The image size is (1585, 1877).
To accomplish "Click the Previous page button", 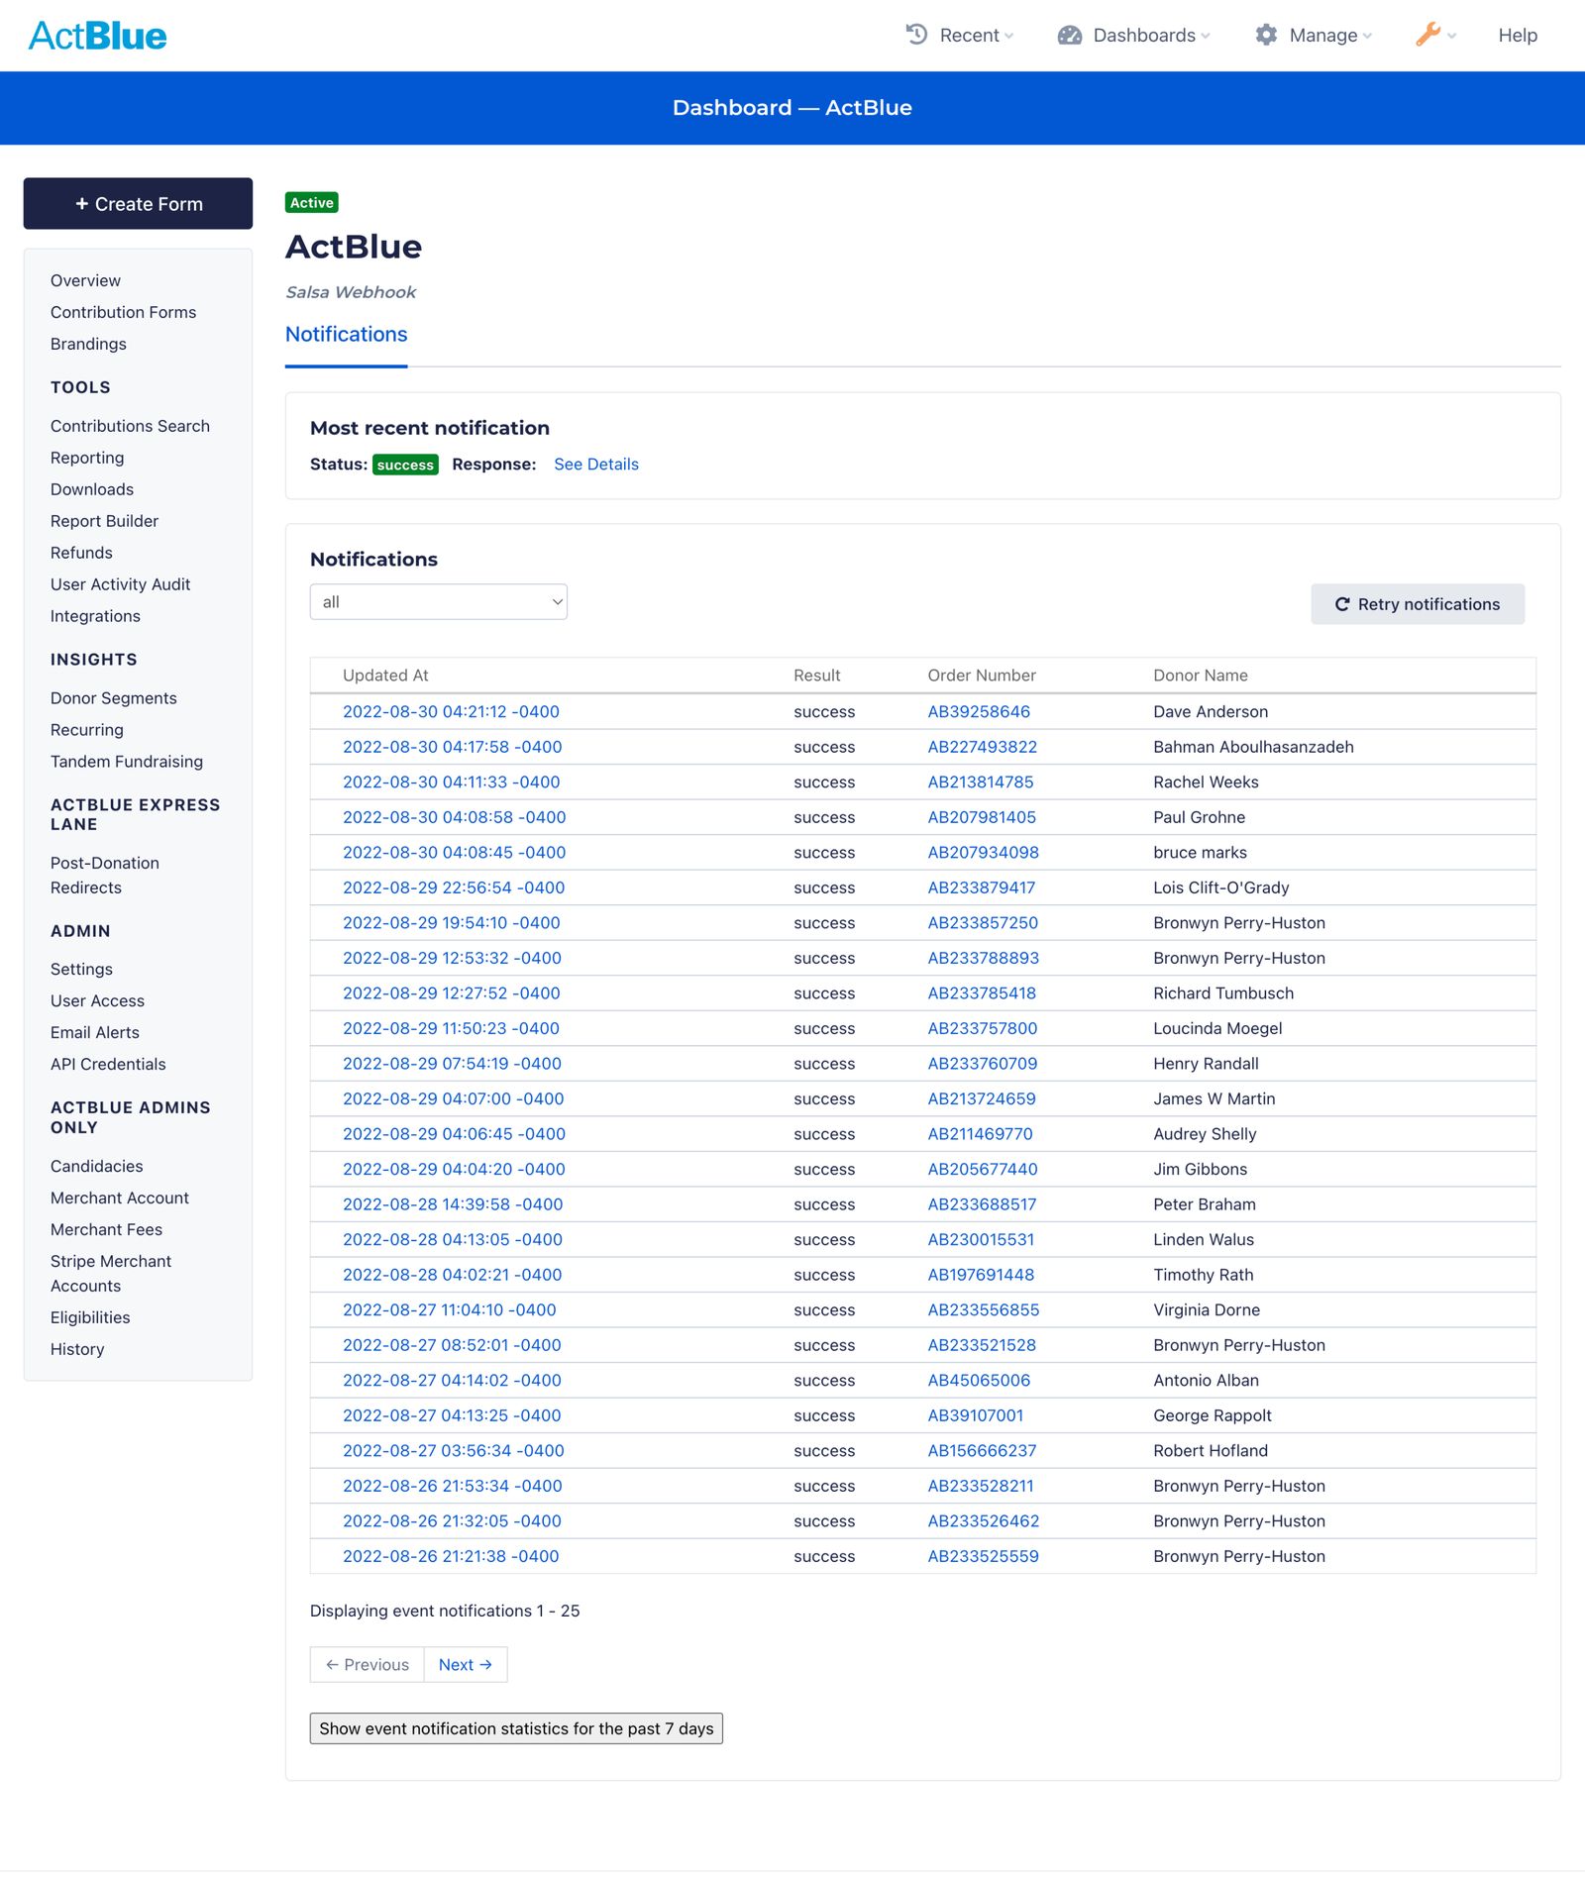I will click(367, 1665).
